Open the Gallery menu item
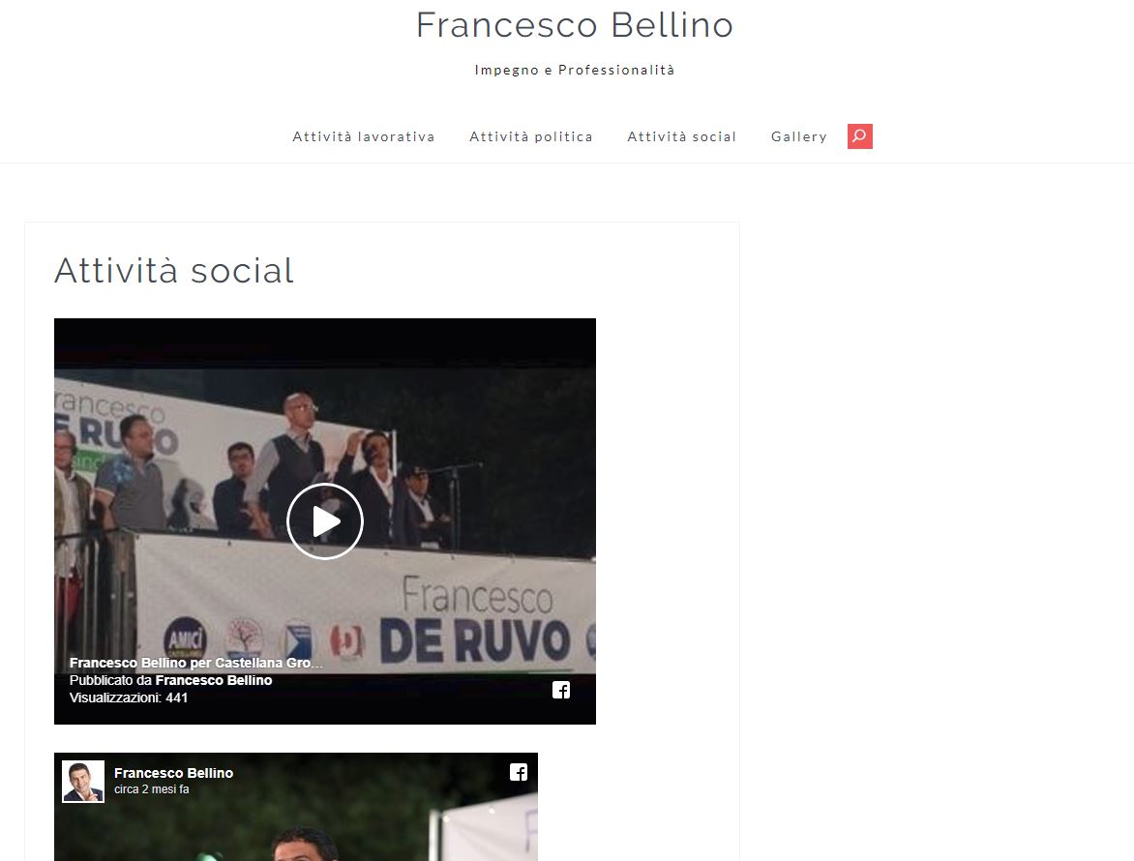Viewport: 1134px width, 861px height. click(799, 136)
